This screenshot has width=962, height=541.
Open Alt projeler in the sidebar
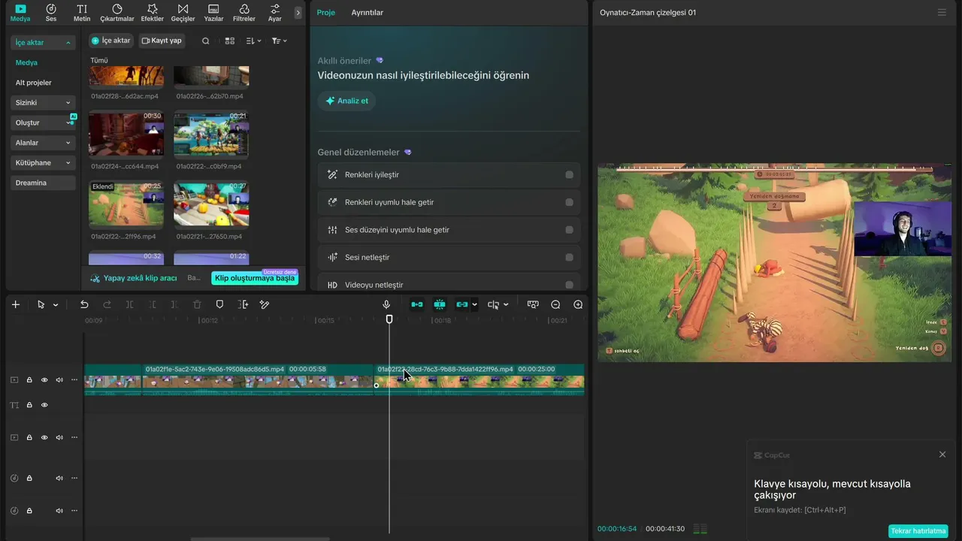tap(34, 83)
